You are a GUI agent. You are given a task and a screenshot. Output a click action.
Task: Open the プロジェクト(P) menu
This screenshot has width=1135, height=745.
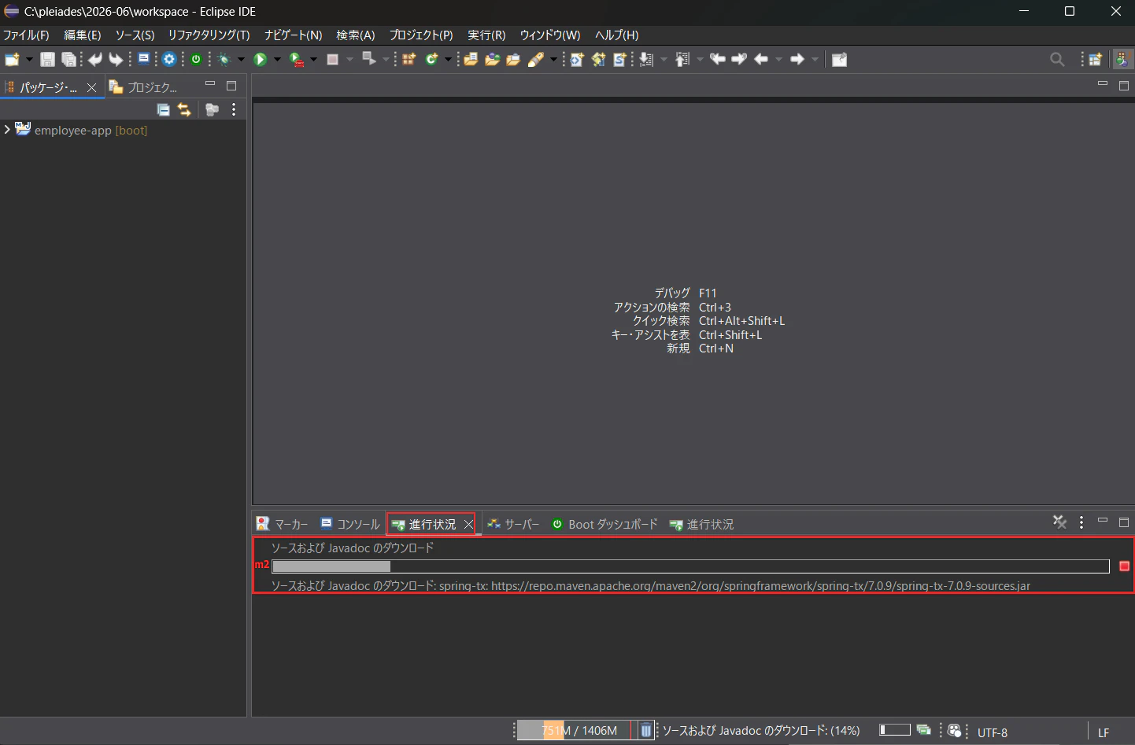(421, 35)
